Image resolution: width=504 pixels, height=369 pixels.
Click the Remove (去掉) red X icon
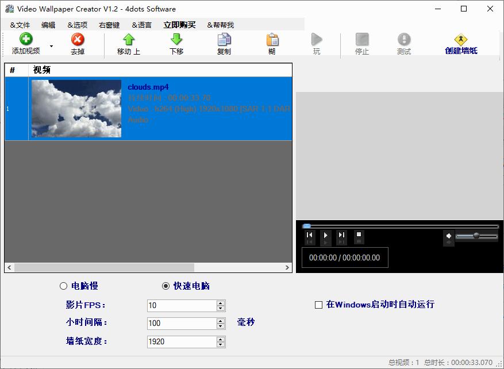coord(78,40)
